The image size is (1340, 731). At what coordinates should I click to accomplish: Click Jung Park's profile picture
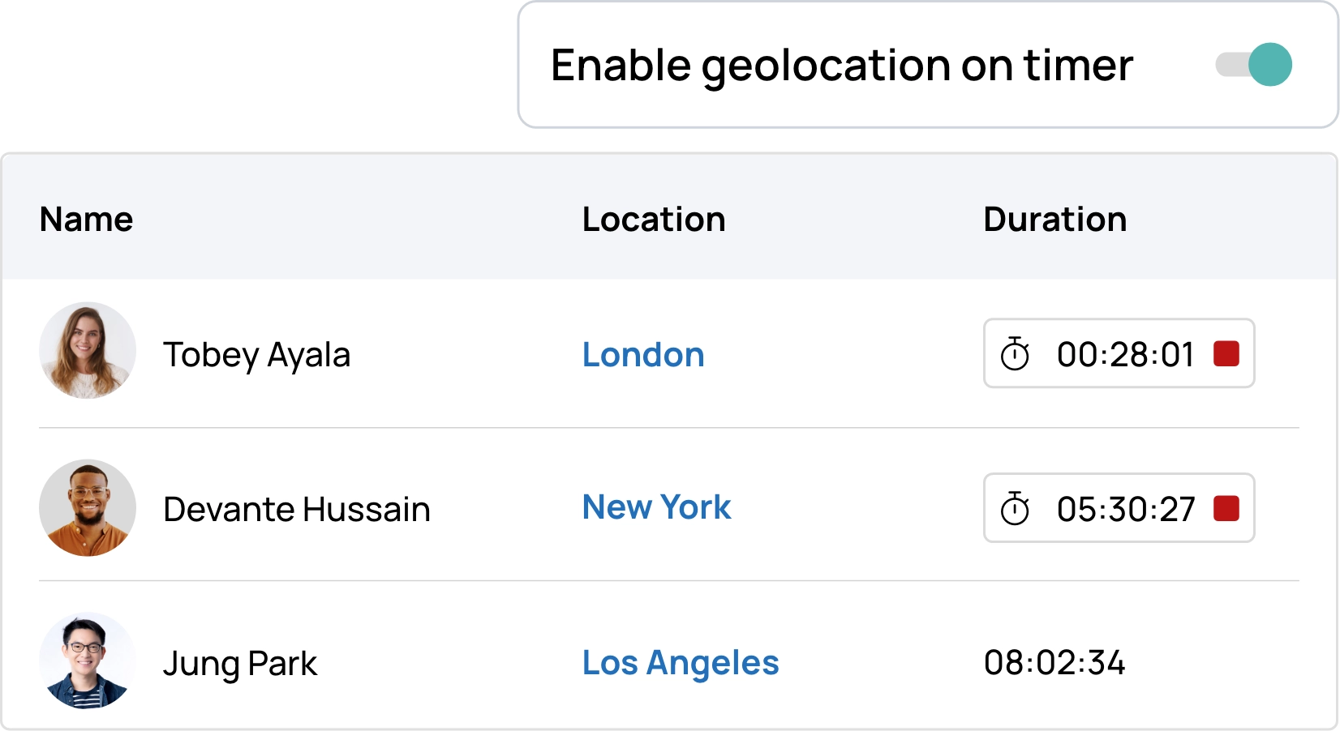tap(87, 661)
